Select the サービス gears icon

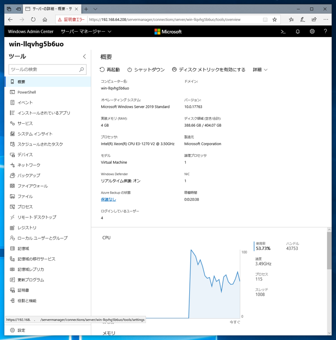click(x=12, y=123)
